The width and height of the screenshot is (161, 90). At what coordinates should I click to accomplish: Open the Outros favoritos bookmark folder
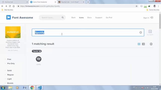point(153,10)
